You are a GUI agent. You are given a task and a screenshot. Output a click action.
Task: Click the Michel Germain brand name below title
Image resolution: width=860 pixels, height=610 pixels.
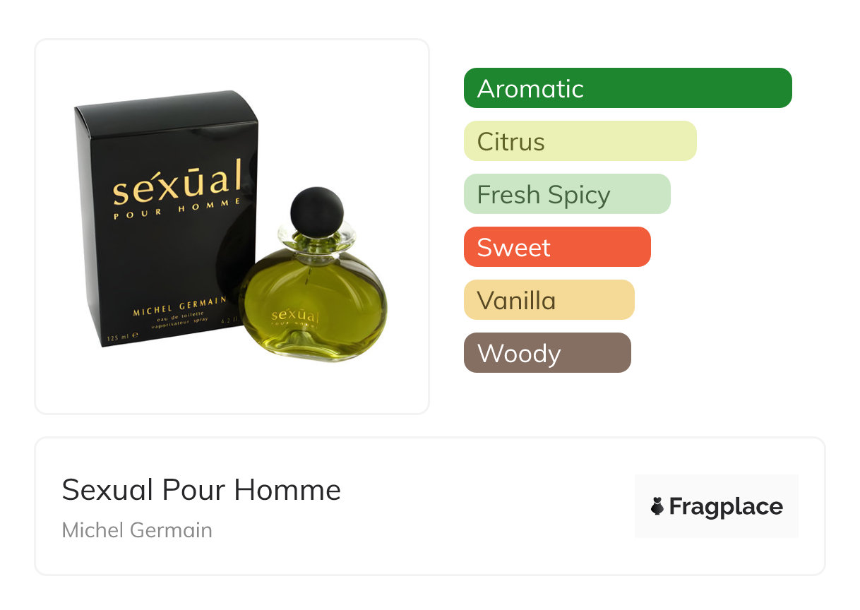point(137,530)
